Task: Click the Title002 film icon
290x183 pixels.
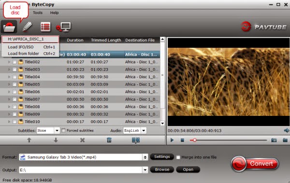Action: [21, 62]
